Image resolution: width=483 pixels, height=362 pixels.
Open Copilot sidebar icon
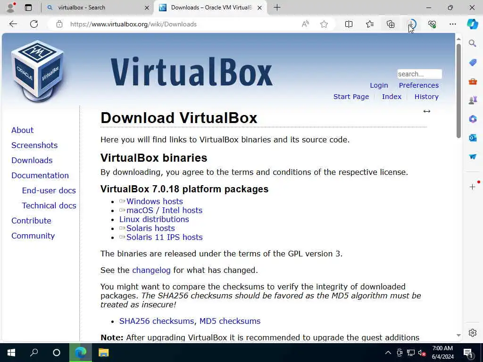(x=472, y=24)
